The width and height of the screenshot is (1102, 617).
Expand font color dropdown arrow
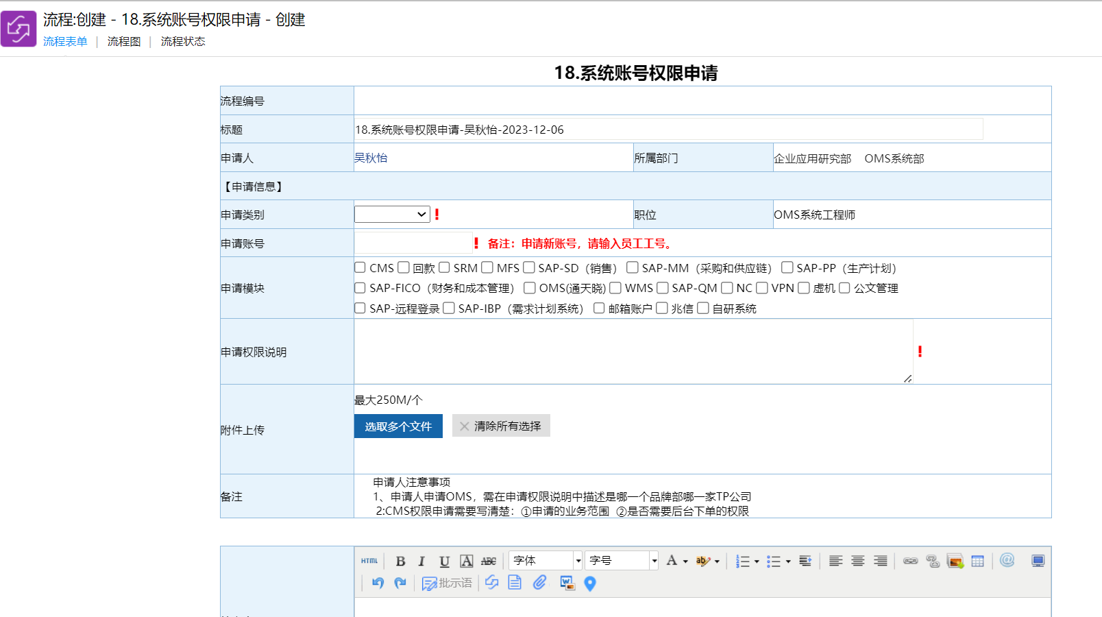[x=685, y=561]
